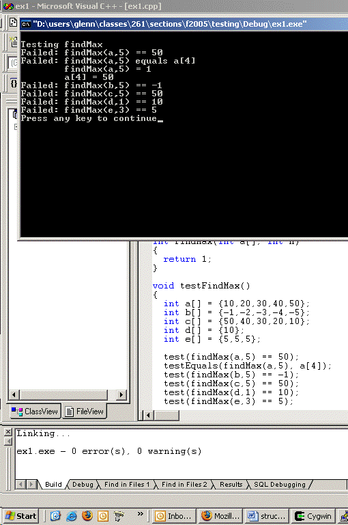The image size is (348, 525).
Task: Click code editor scroll-left arrow
Action: tap(148, 416)
